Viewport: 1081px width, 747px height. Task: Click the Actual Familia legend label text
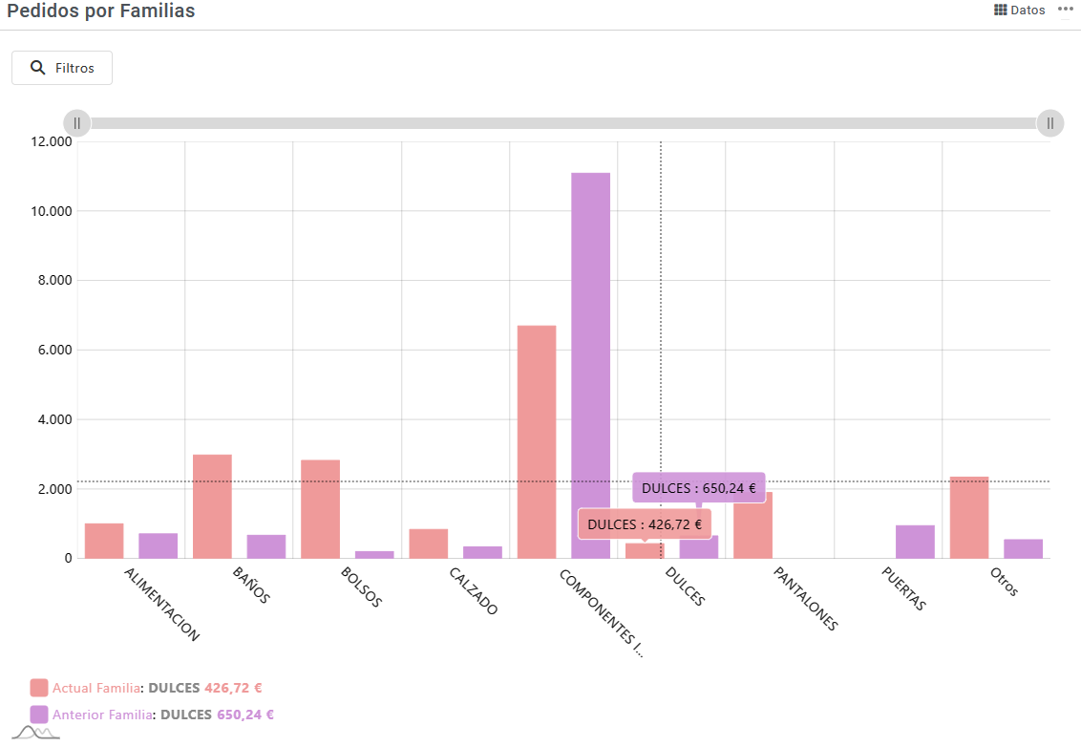click(x=95, y=688)
